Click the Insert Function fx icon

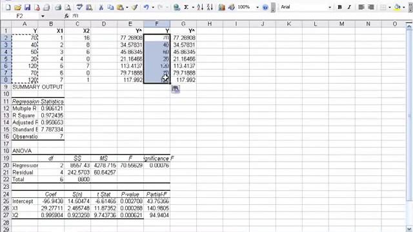[66, 16]
